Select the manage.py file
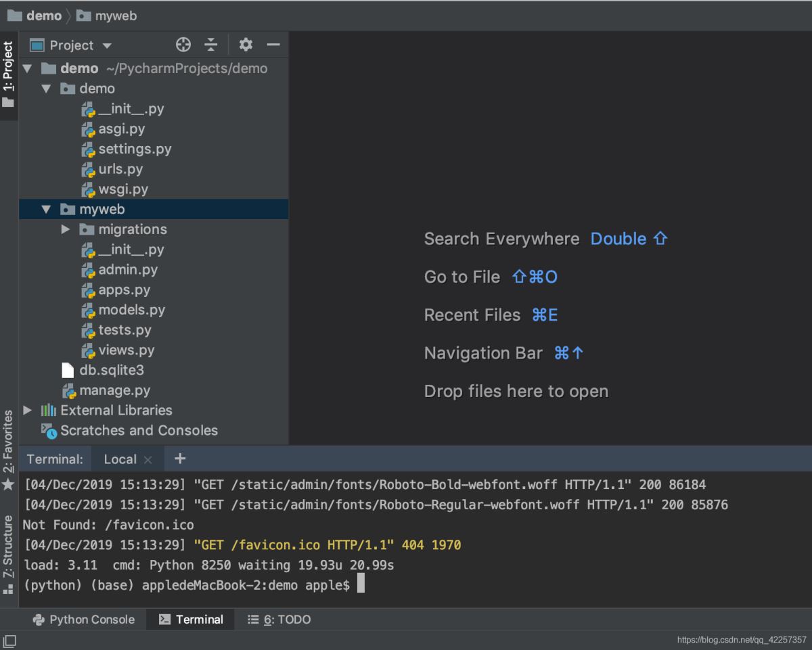The height and width of the screenshot is (650, 812). pyautogui.click(x=114, y=390)
